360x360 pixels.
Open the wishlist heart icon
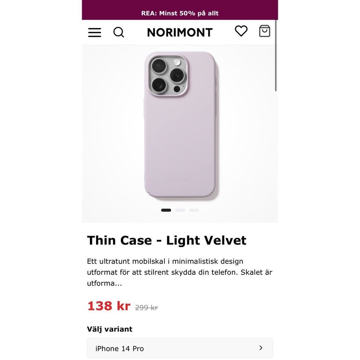point(241,31)
